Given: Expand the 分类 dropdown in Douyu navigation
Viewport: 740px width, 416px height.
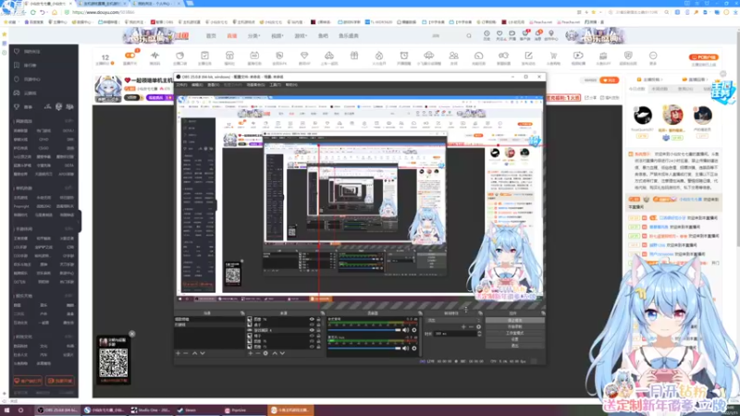Looking at the screenshot, I should click(x=253, y=36).
